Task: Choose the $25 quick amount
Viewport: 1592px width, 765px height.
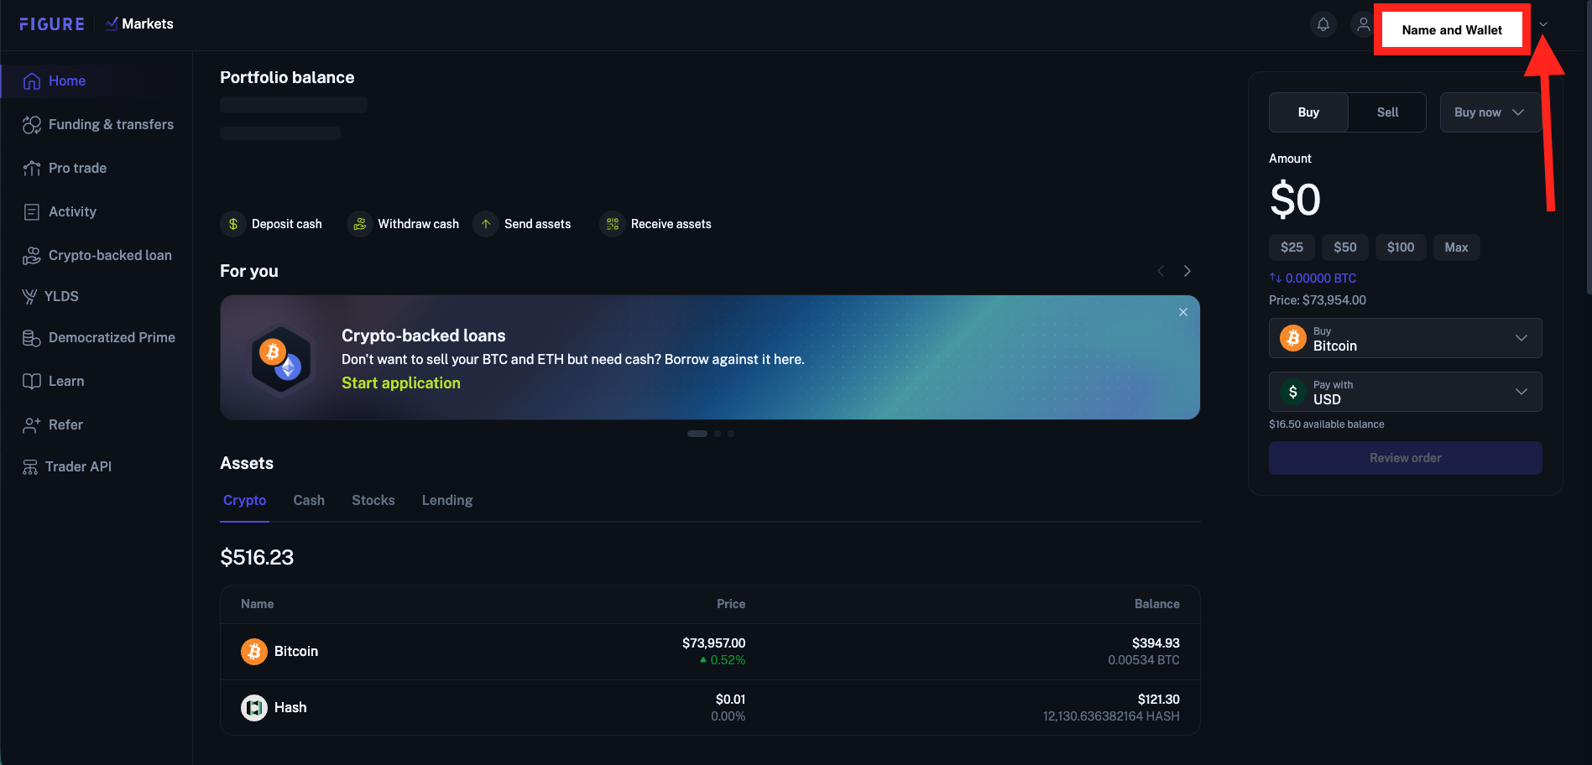Action: 1292,247
